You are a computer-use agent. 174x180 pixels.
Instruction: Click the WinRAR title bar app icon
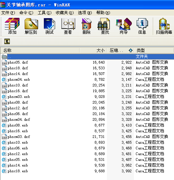click(x=3, y=5)
